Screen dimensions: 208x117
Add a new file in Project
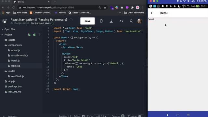point(29,35)
